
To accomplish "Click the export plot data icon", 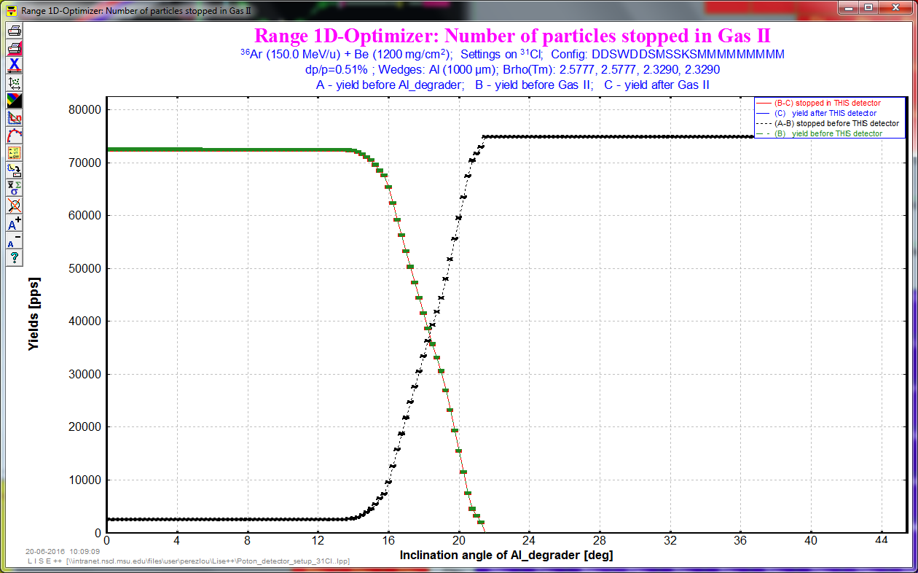I will [x=14, y=171].
